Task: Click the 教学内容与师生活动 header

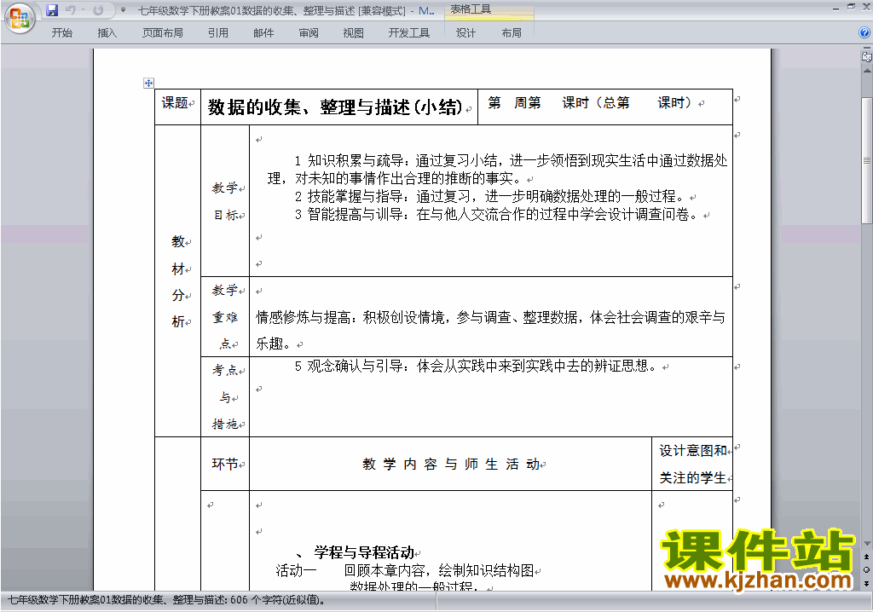Action: pos(451,464)
